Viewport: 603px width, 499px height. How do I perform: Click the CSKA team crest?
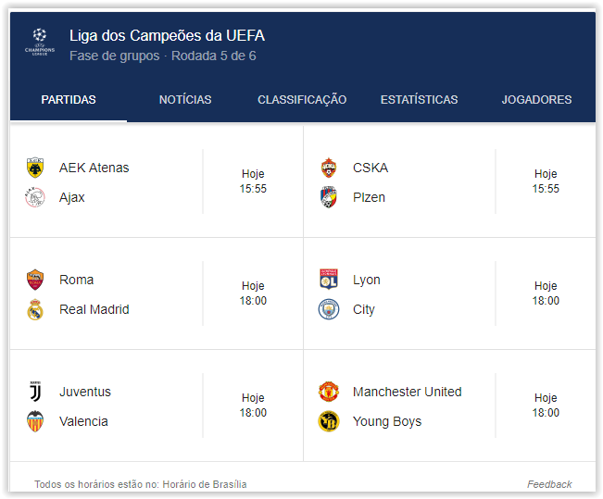329,168
